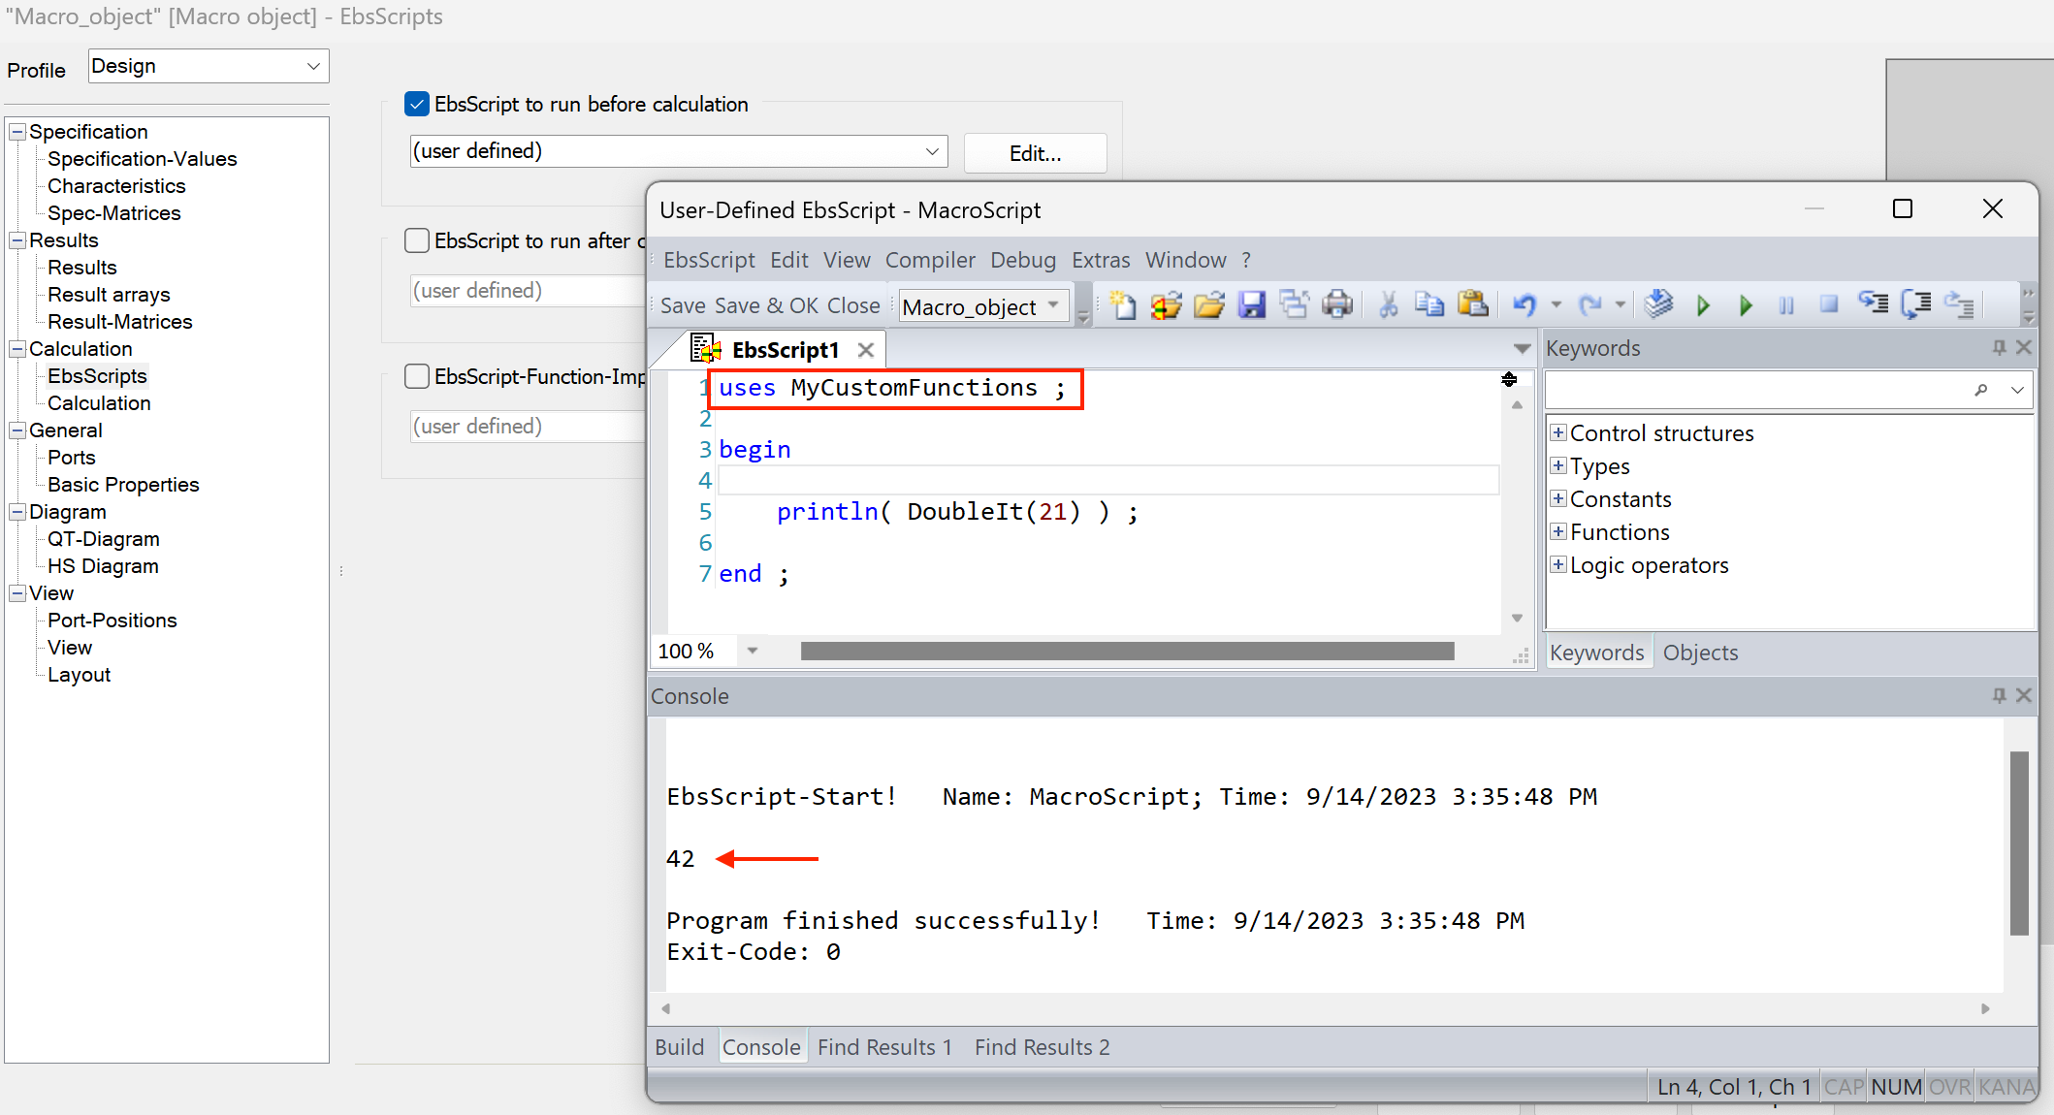Viewport: 2054px width, 1115px height.
Task: Uncheck EbsScript to run before calculation
Action: click(417, 104)
